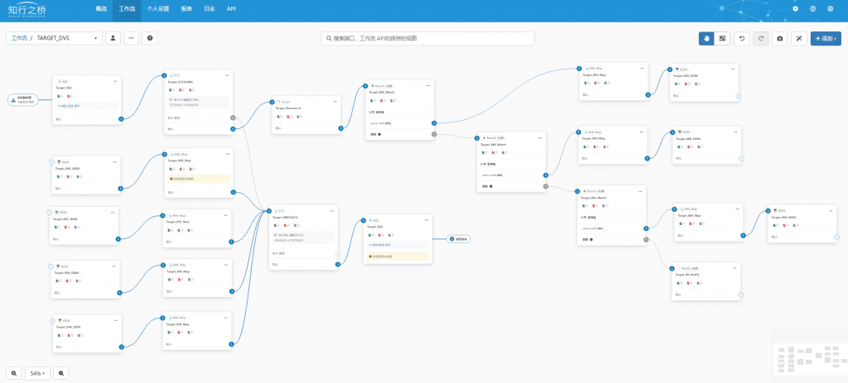The height and width of the screenshot is (383, 848).
Task: Click the connector search input field
Action: click(x=428, y=38)
